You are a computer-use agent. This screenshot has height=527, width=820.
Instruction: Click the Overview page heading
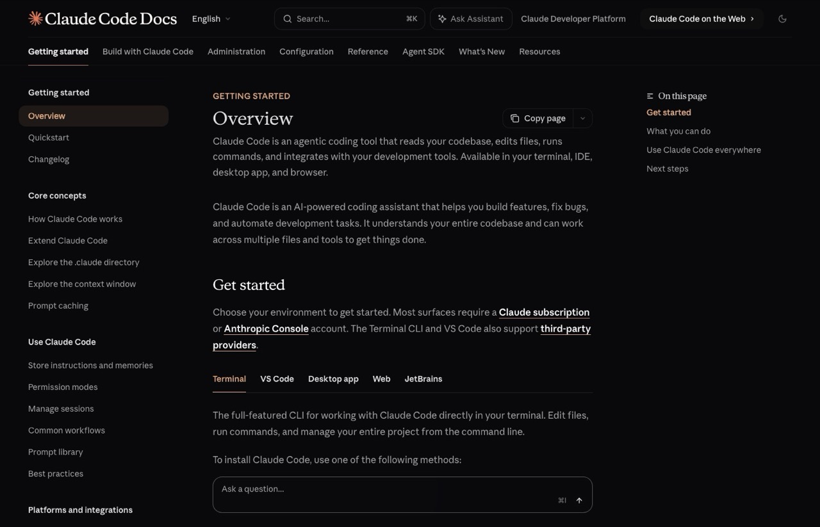252,118
